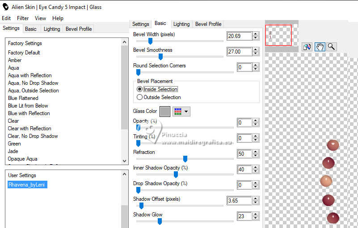The height and width of the screenshot is (228, 358).
Task: Click User Settings list scroll up arrow
Action: pos(124,174)
